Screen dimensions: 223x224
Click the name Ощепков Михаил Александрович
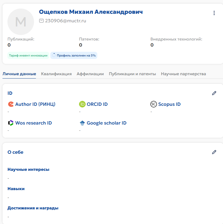click(91, 12)
